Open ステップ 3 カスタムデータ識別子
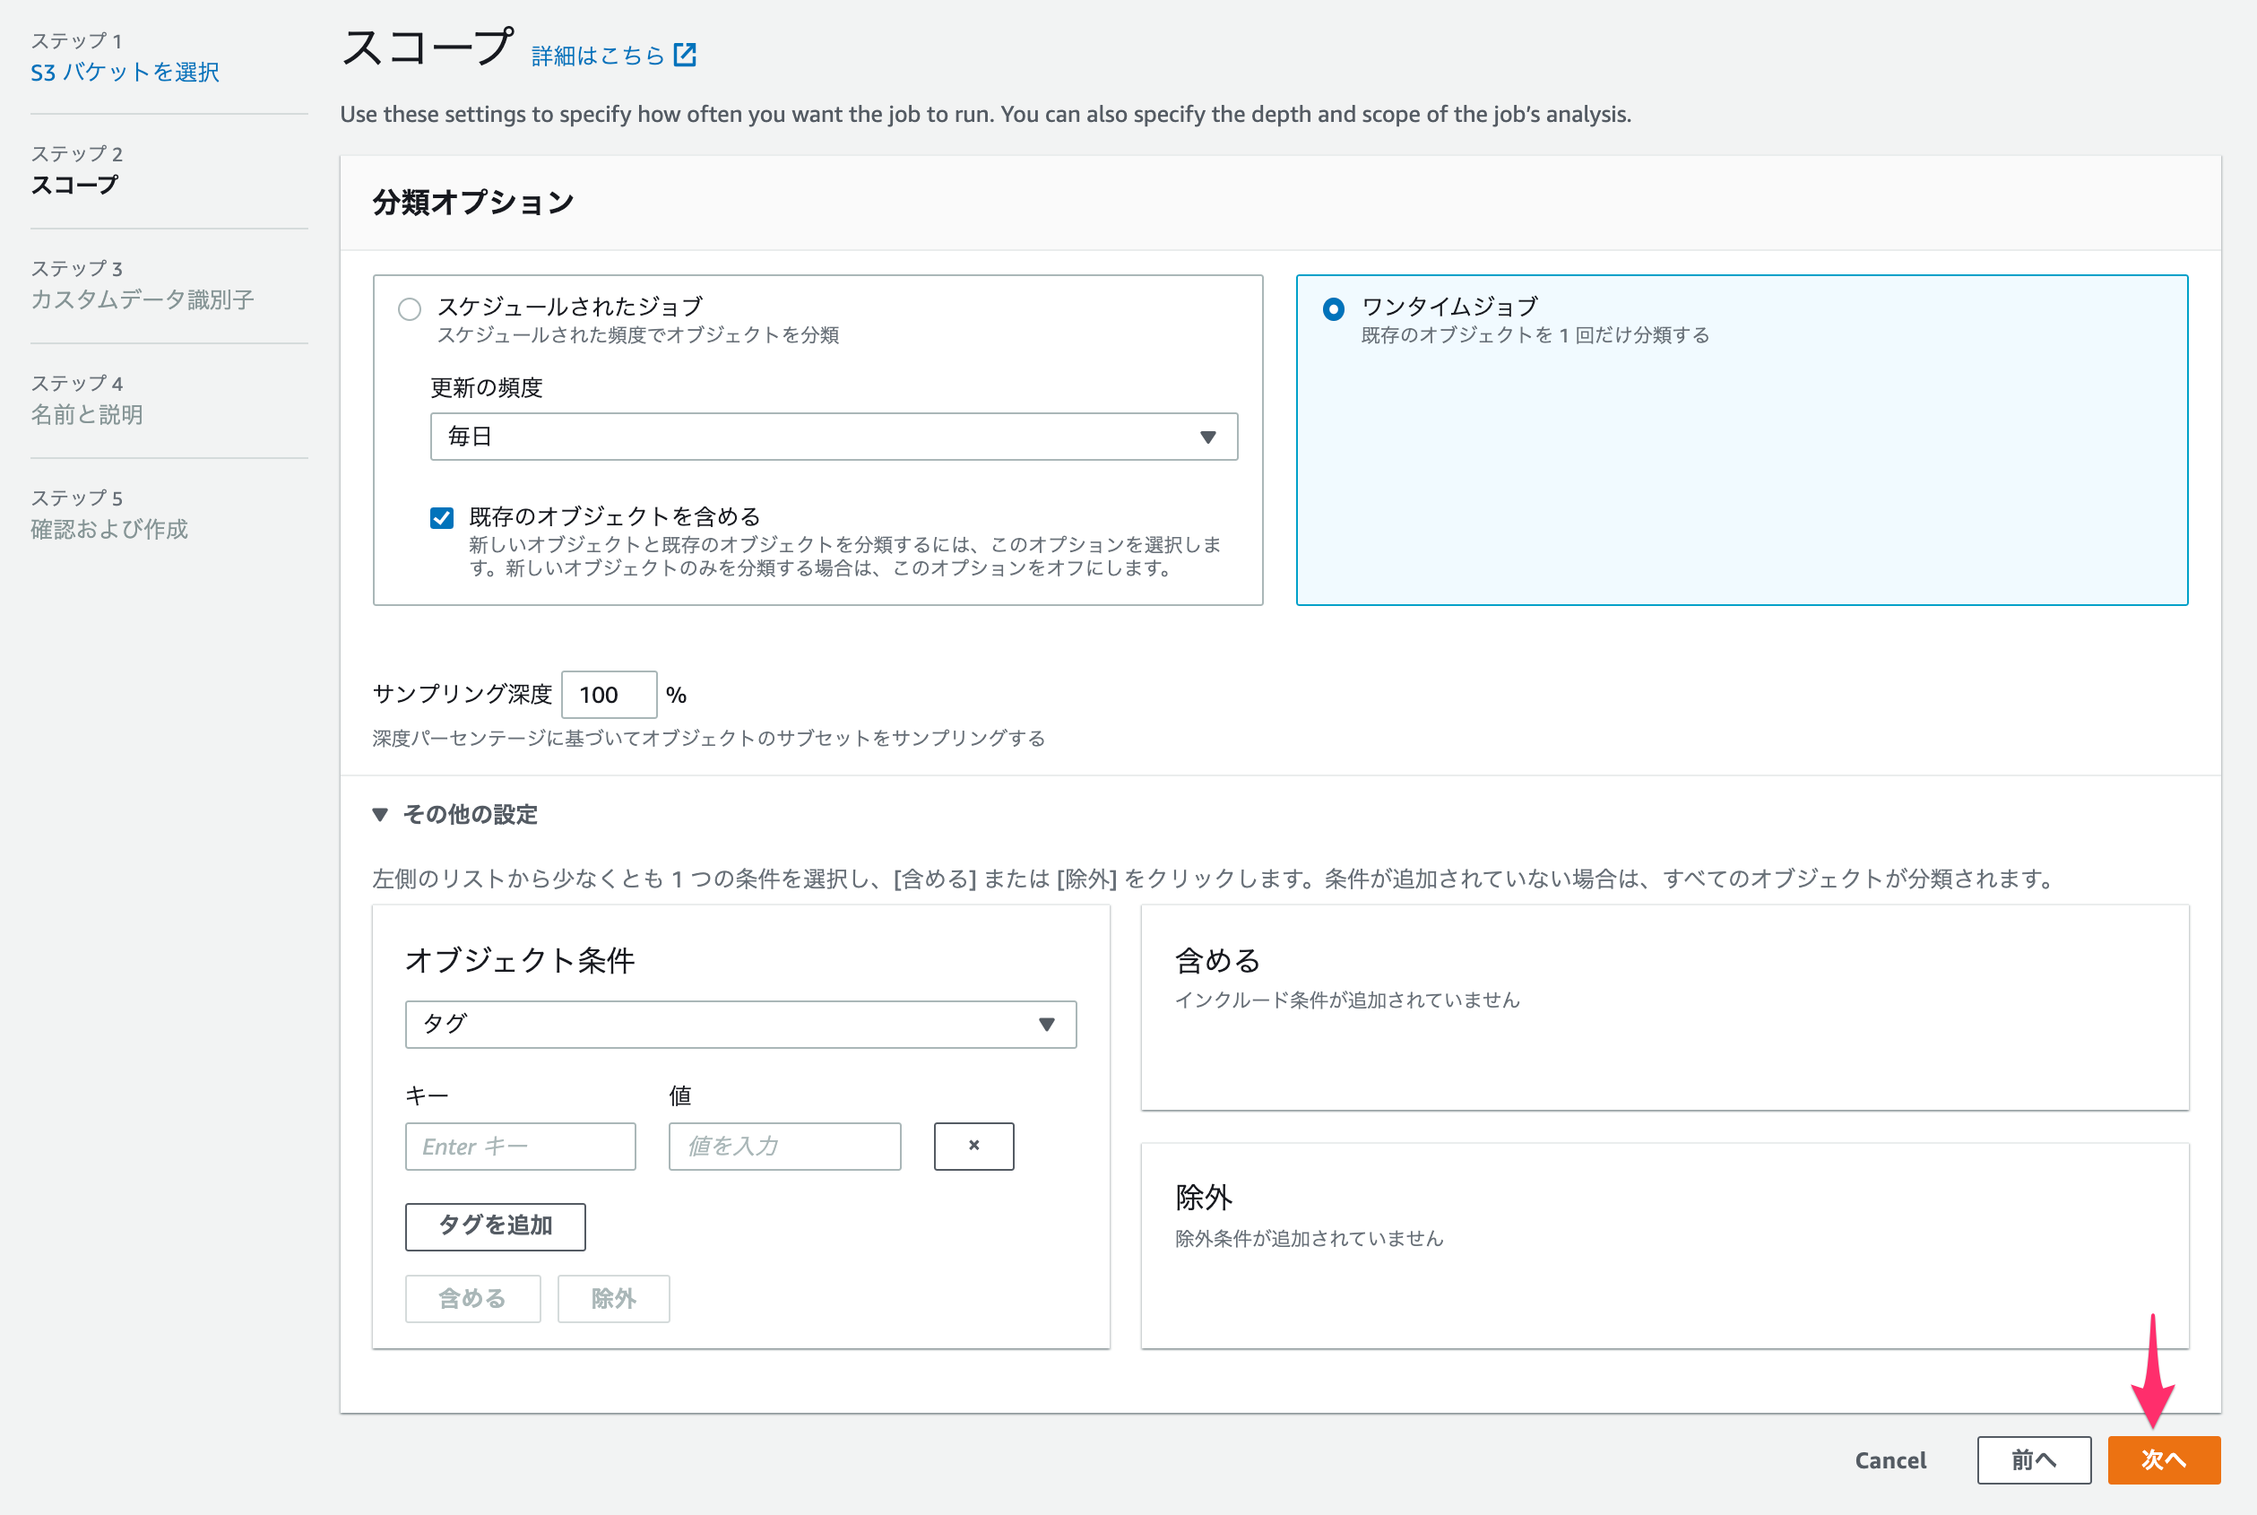Image resolution: width=2257 pixels, height=1515 pixels. (143, 299)
